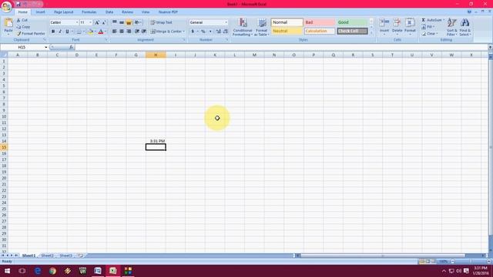The height and width of the screenshot is (277, 493).
Task: Select the Sheet2 worksheet tab
Action: pyautogui.click(x=47, y=255)
